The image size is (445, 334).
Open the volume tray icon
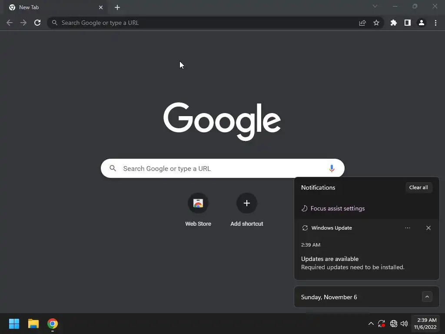point(404,324)
